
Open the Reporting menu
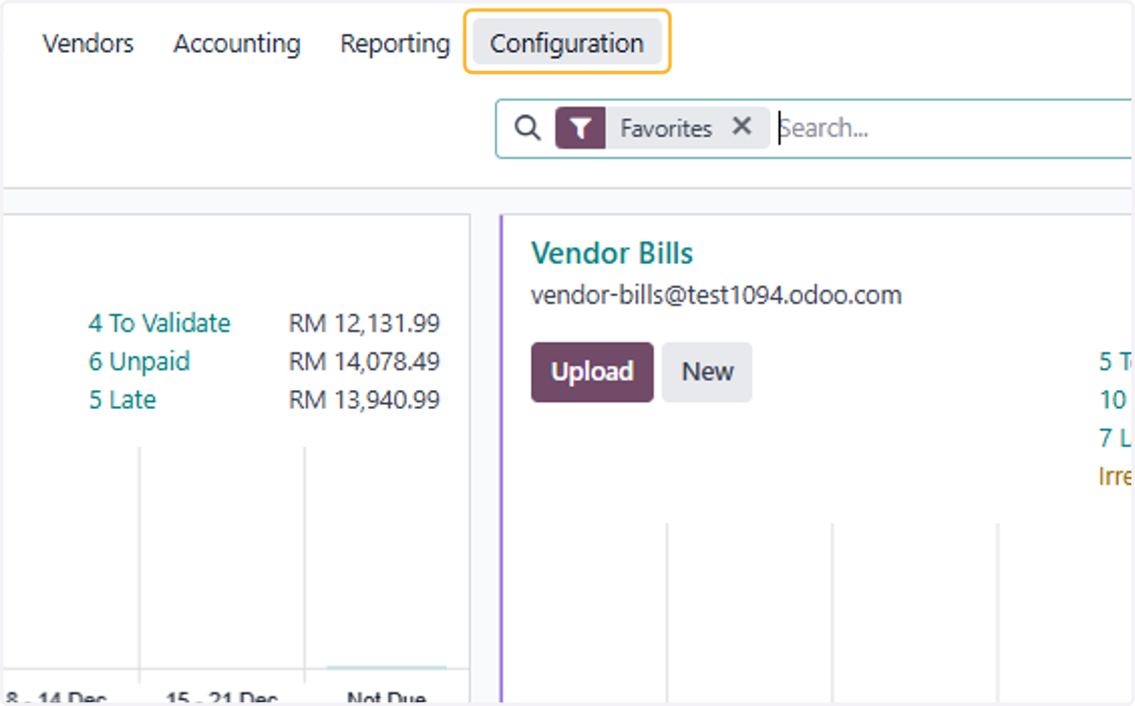(395, 44)
